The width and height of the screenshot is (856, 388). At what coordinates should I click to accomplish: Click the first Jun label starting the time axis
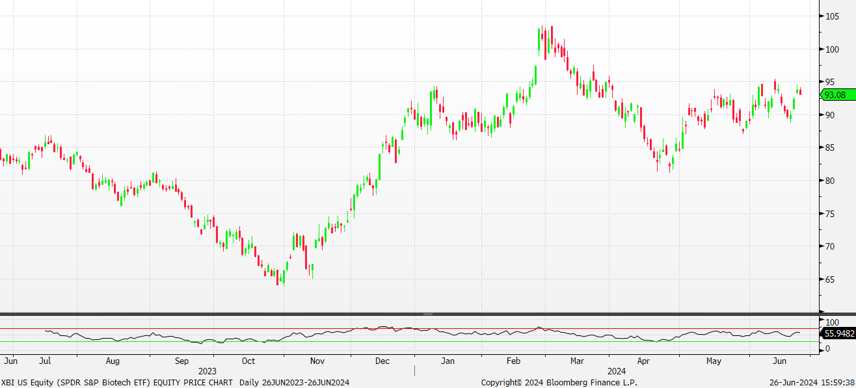pyautogui.click(x=10, y=360)
